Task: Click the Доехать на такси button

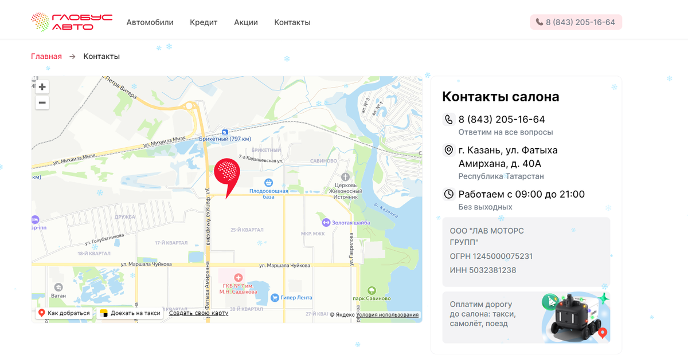Action: (x=131, y=313)
